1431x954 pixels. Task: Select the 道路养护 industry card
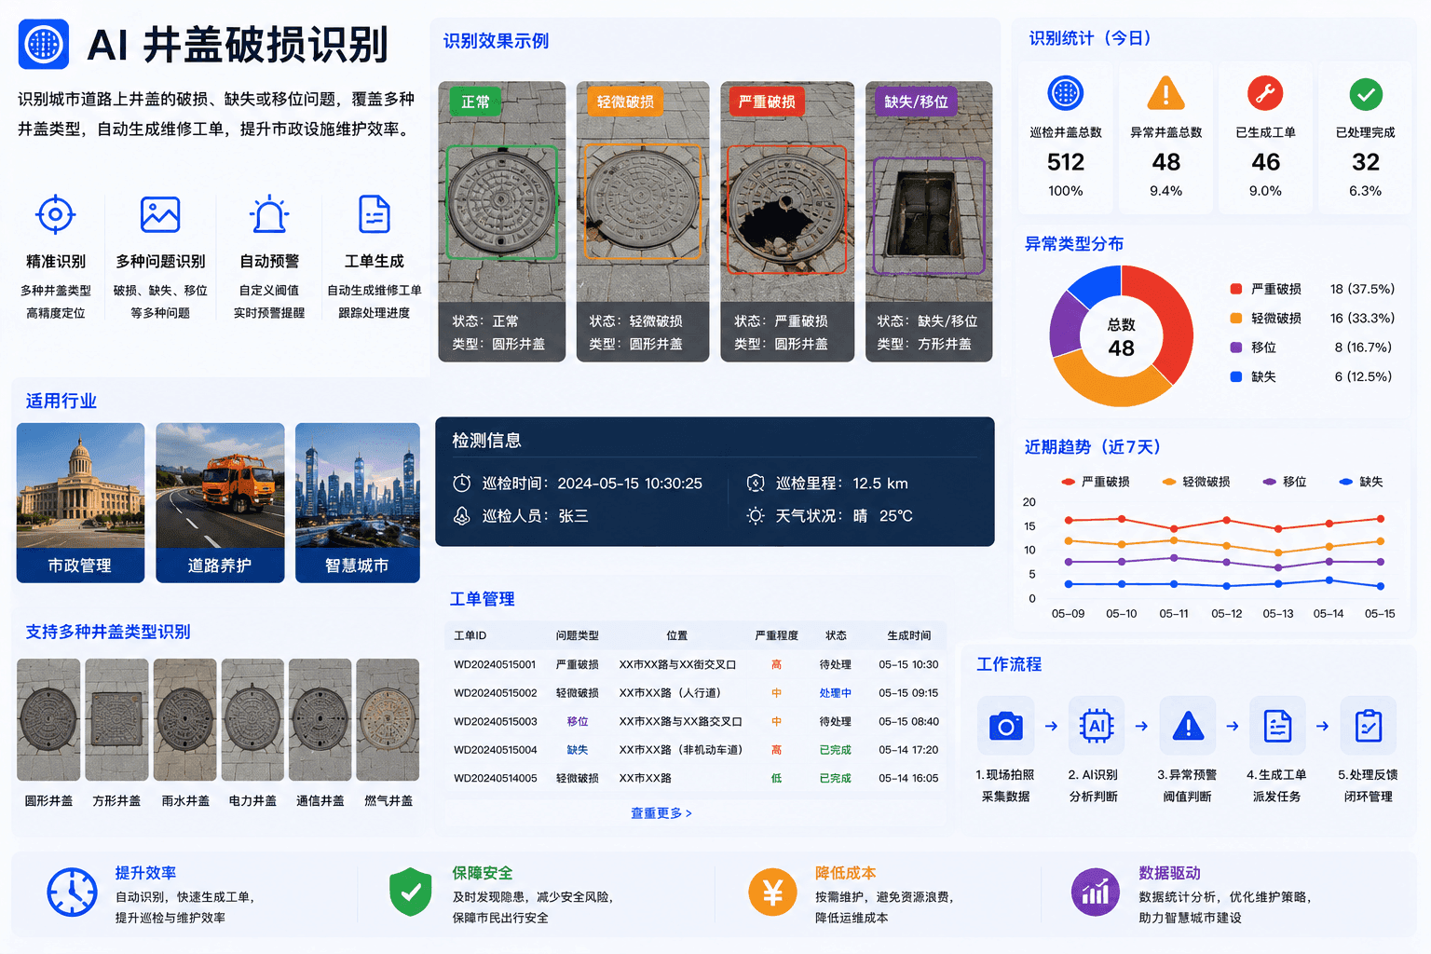point(220,503)
